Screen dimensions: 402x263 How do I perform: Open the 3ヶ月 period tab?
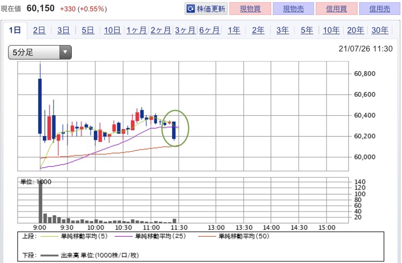click(x=185, y=31)
